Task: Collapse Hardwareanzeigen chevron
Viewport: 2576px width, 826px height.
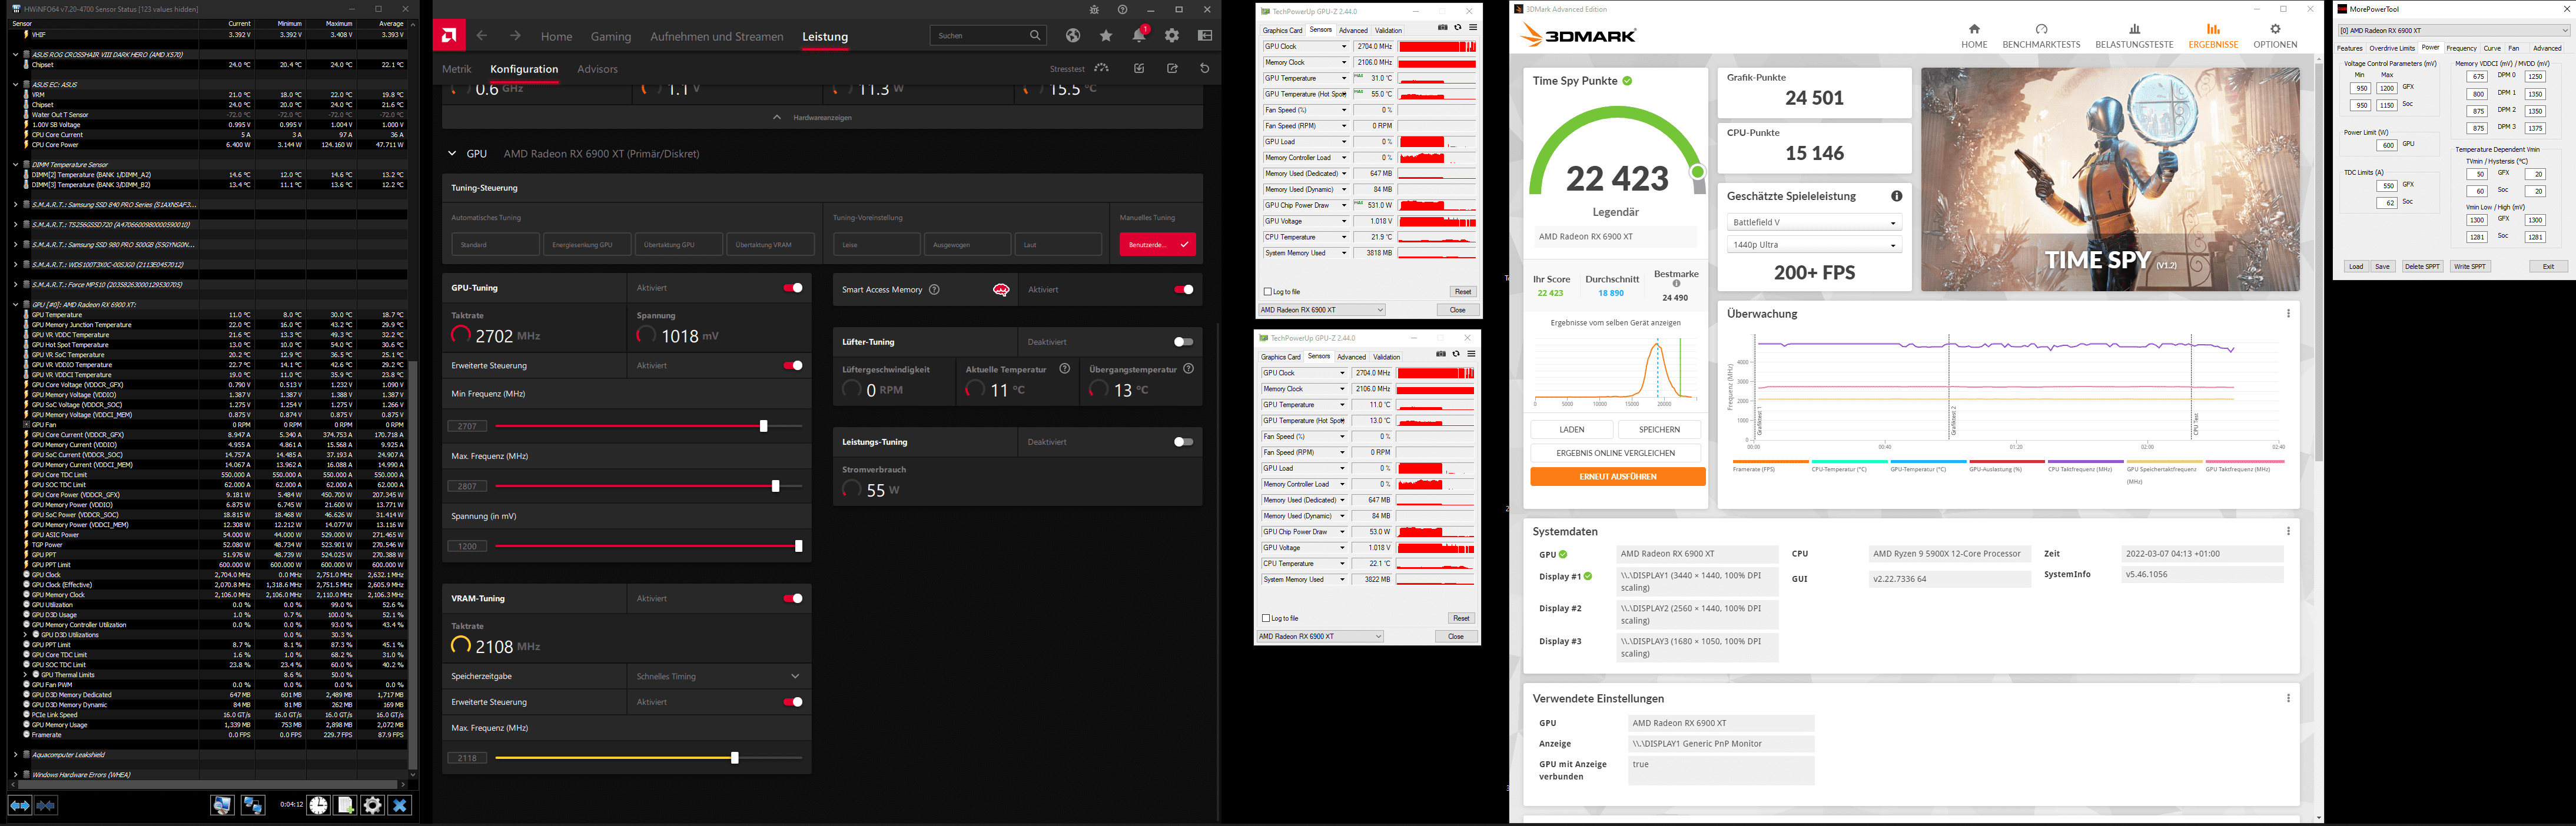Action: [x=777, y=117]
